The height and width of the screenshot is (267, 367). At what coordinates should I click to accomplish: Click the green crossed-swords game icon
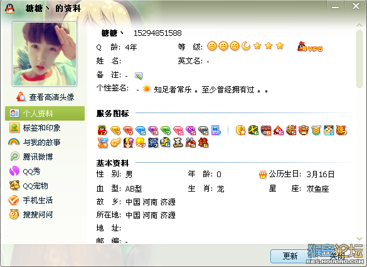[x=253, y=130]
